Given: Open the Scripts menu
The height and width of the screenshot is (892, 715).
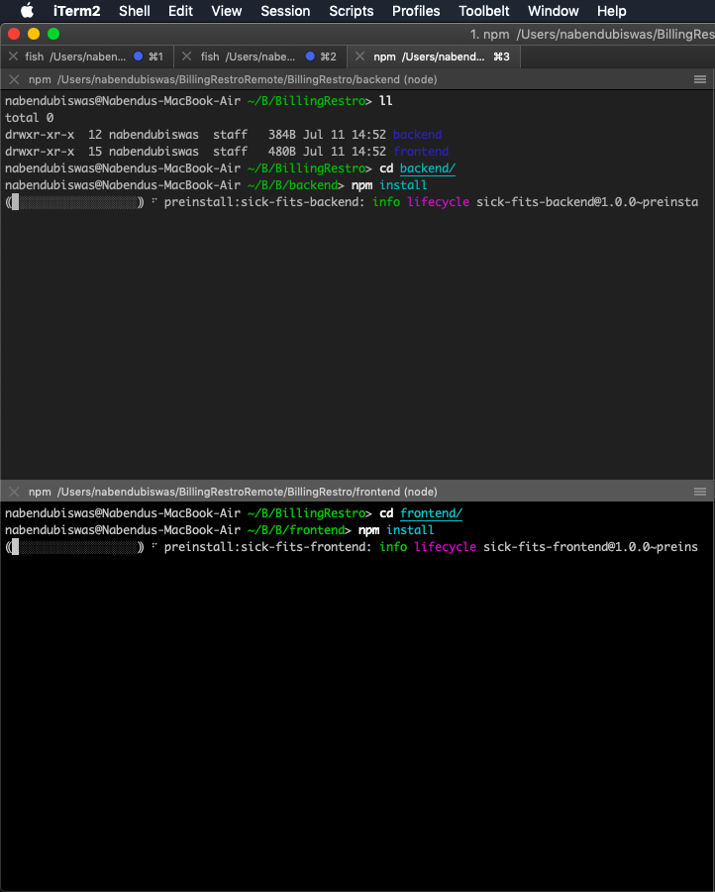Looking at the screenshot, I should click(x=352, y=11).
